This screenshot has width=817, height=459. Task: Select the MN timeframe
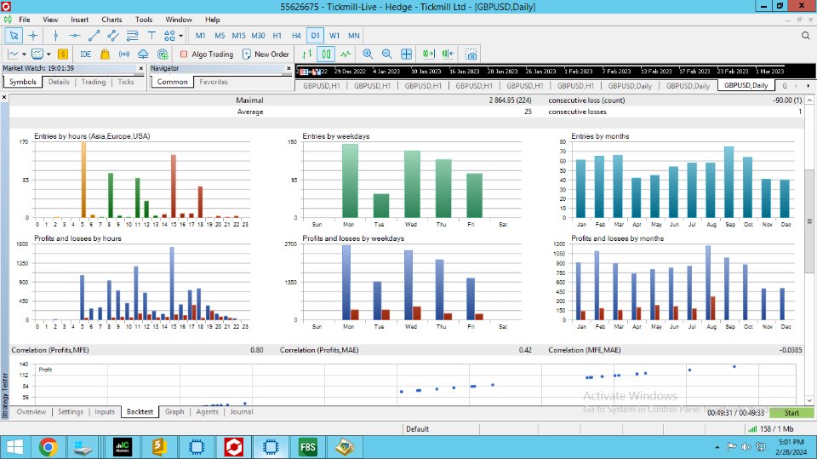coord(354,36)
